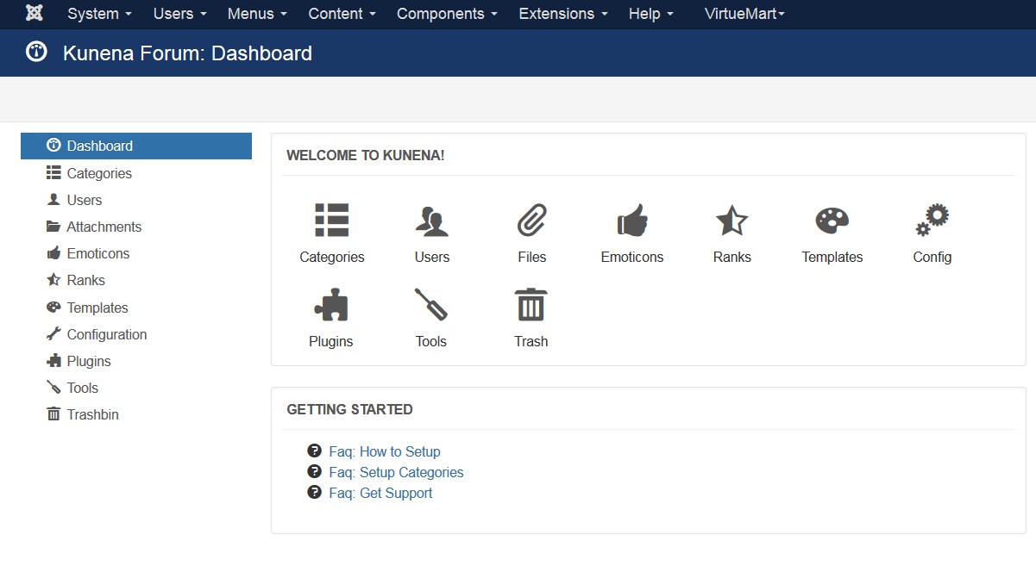This screenshot has height=572, width=1036.
Task: Click the Ranks label in the sidebar
Action: click(x=86, y=280)
